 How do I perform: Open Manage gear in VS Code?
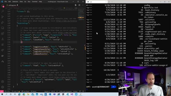3,87
